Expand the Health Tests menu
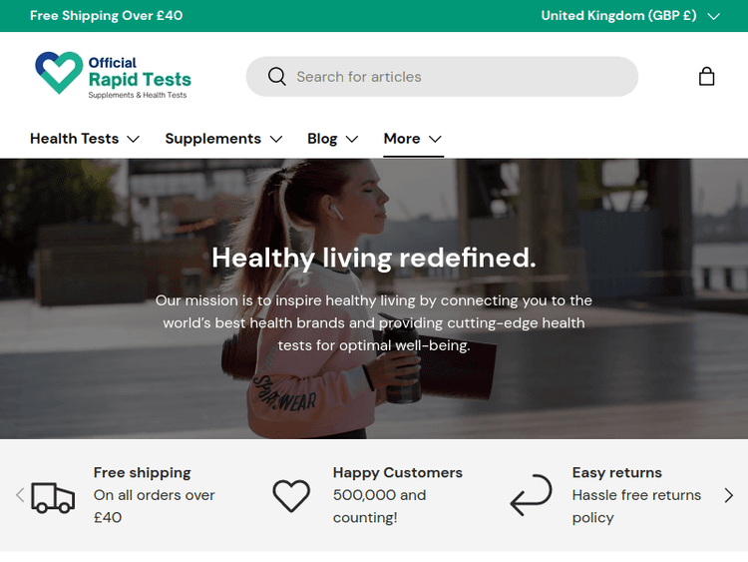 pyautogui.click(x=85, y=139)
